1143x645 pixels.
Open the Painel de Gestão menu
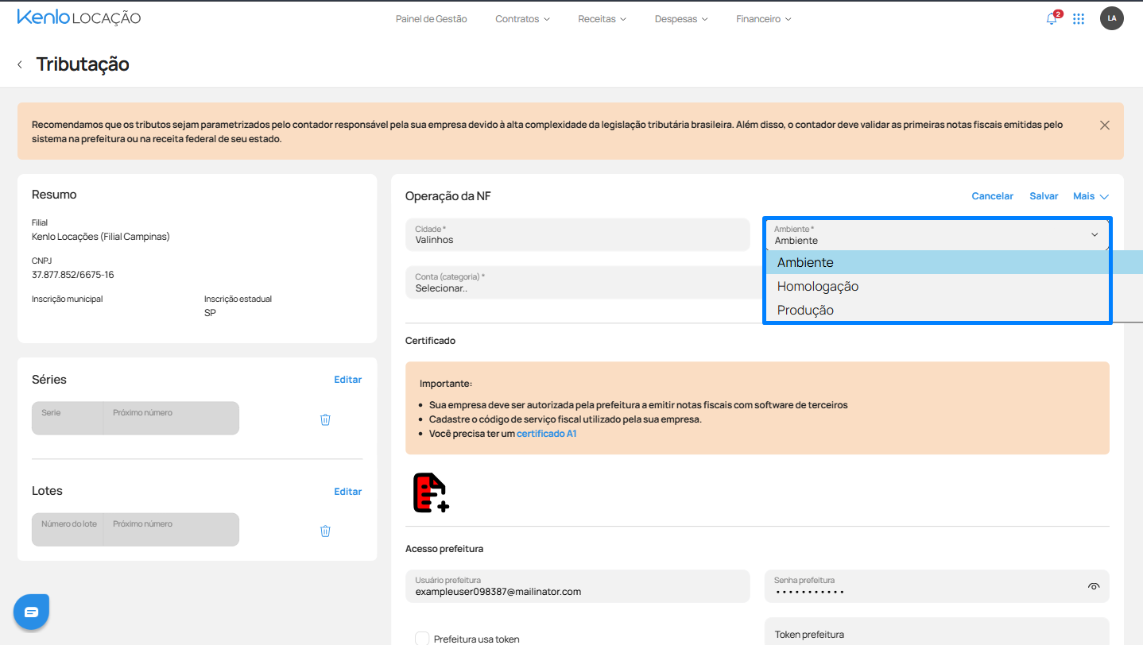(x=432, y=19)
